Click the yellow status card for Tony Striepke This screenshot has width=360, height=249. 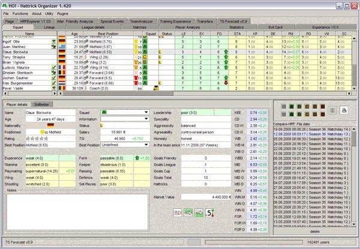point(160,57)
